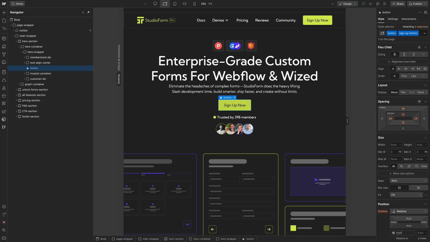The width and height of the screenshot is (430, 242).
Task: Open the Style manager droplets icon
Action: coord(4,54)
